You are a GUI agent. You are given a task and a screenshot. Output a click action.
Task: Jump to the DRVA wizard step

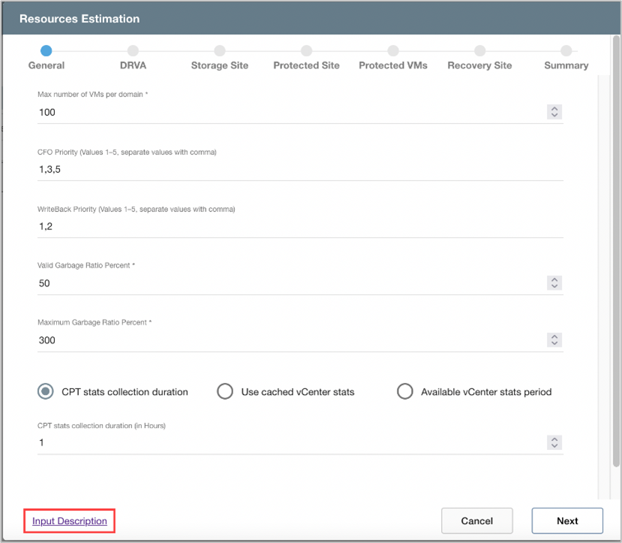tap(133, 51)
